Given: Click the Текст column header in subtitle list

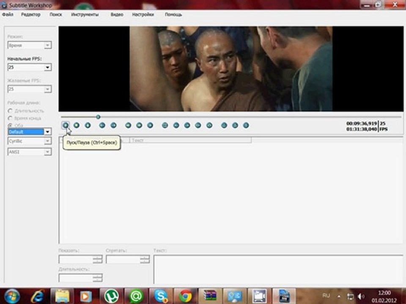Looking at the screenshot, I should [x=190, y=140].
